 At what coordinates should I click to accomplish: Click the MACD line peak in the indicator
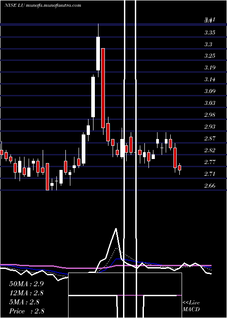116,229
